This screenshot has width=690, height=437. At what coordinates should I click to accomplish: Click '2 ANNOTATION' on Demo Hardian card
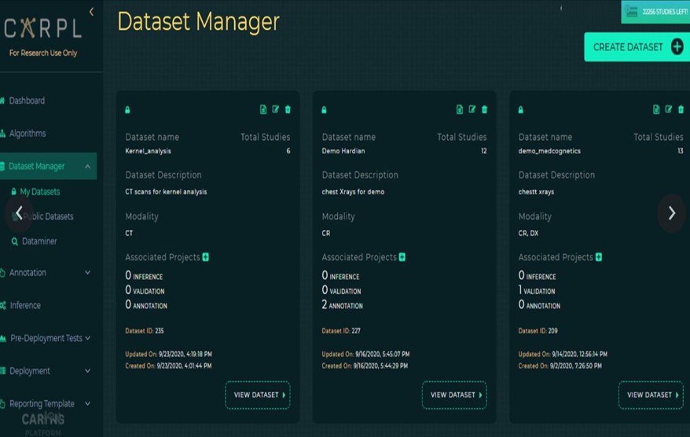(x=343, y=304)
